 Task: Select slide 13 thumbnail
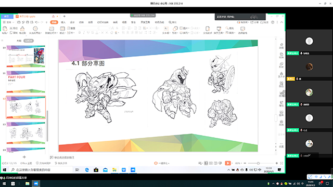(25, 133)
